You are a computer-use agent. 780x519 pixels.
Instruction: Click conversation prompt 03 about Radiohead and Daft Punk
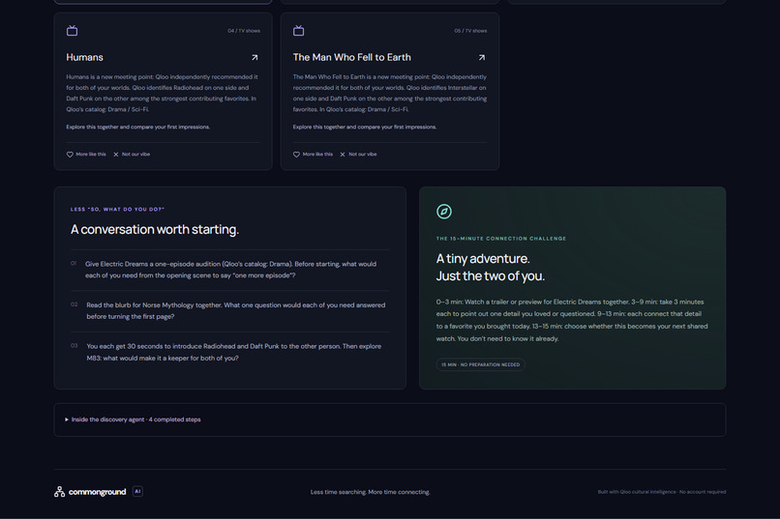point(229,352)
